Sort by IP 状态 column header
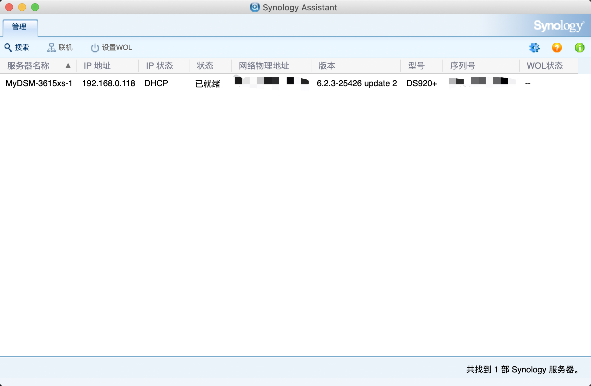 click(x=164, y=66)
